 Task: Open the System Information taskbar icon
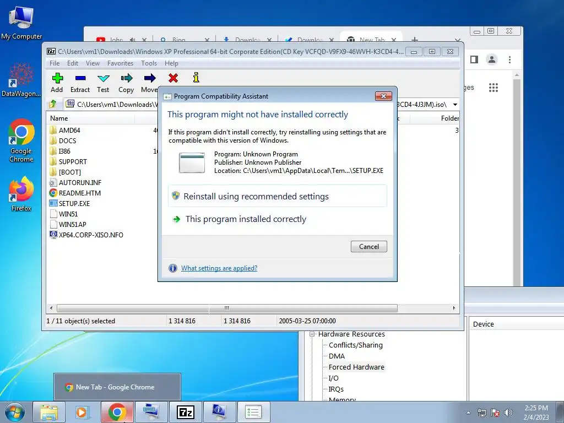tap(219, 412)
